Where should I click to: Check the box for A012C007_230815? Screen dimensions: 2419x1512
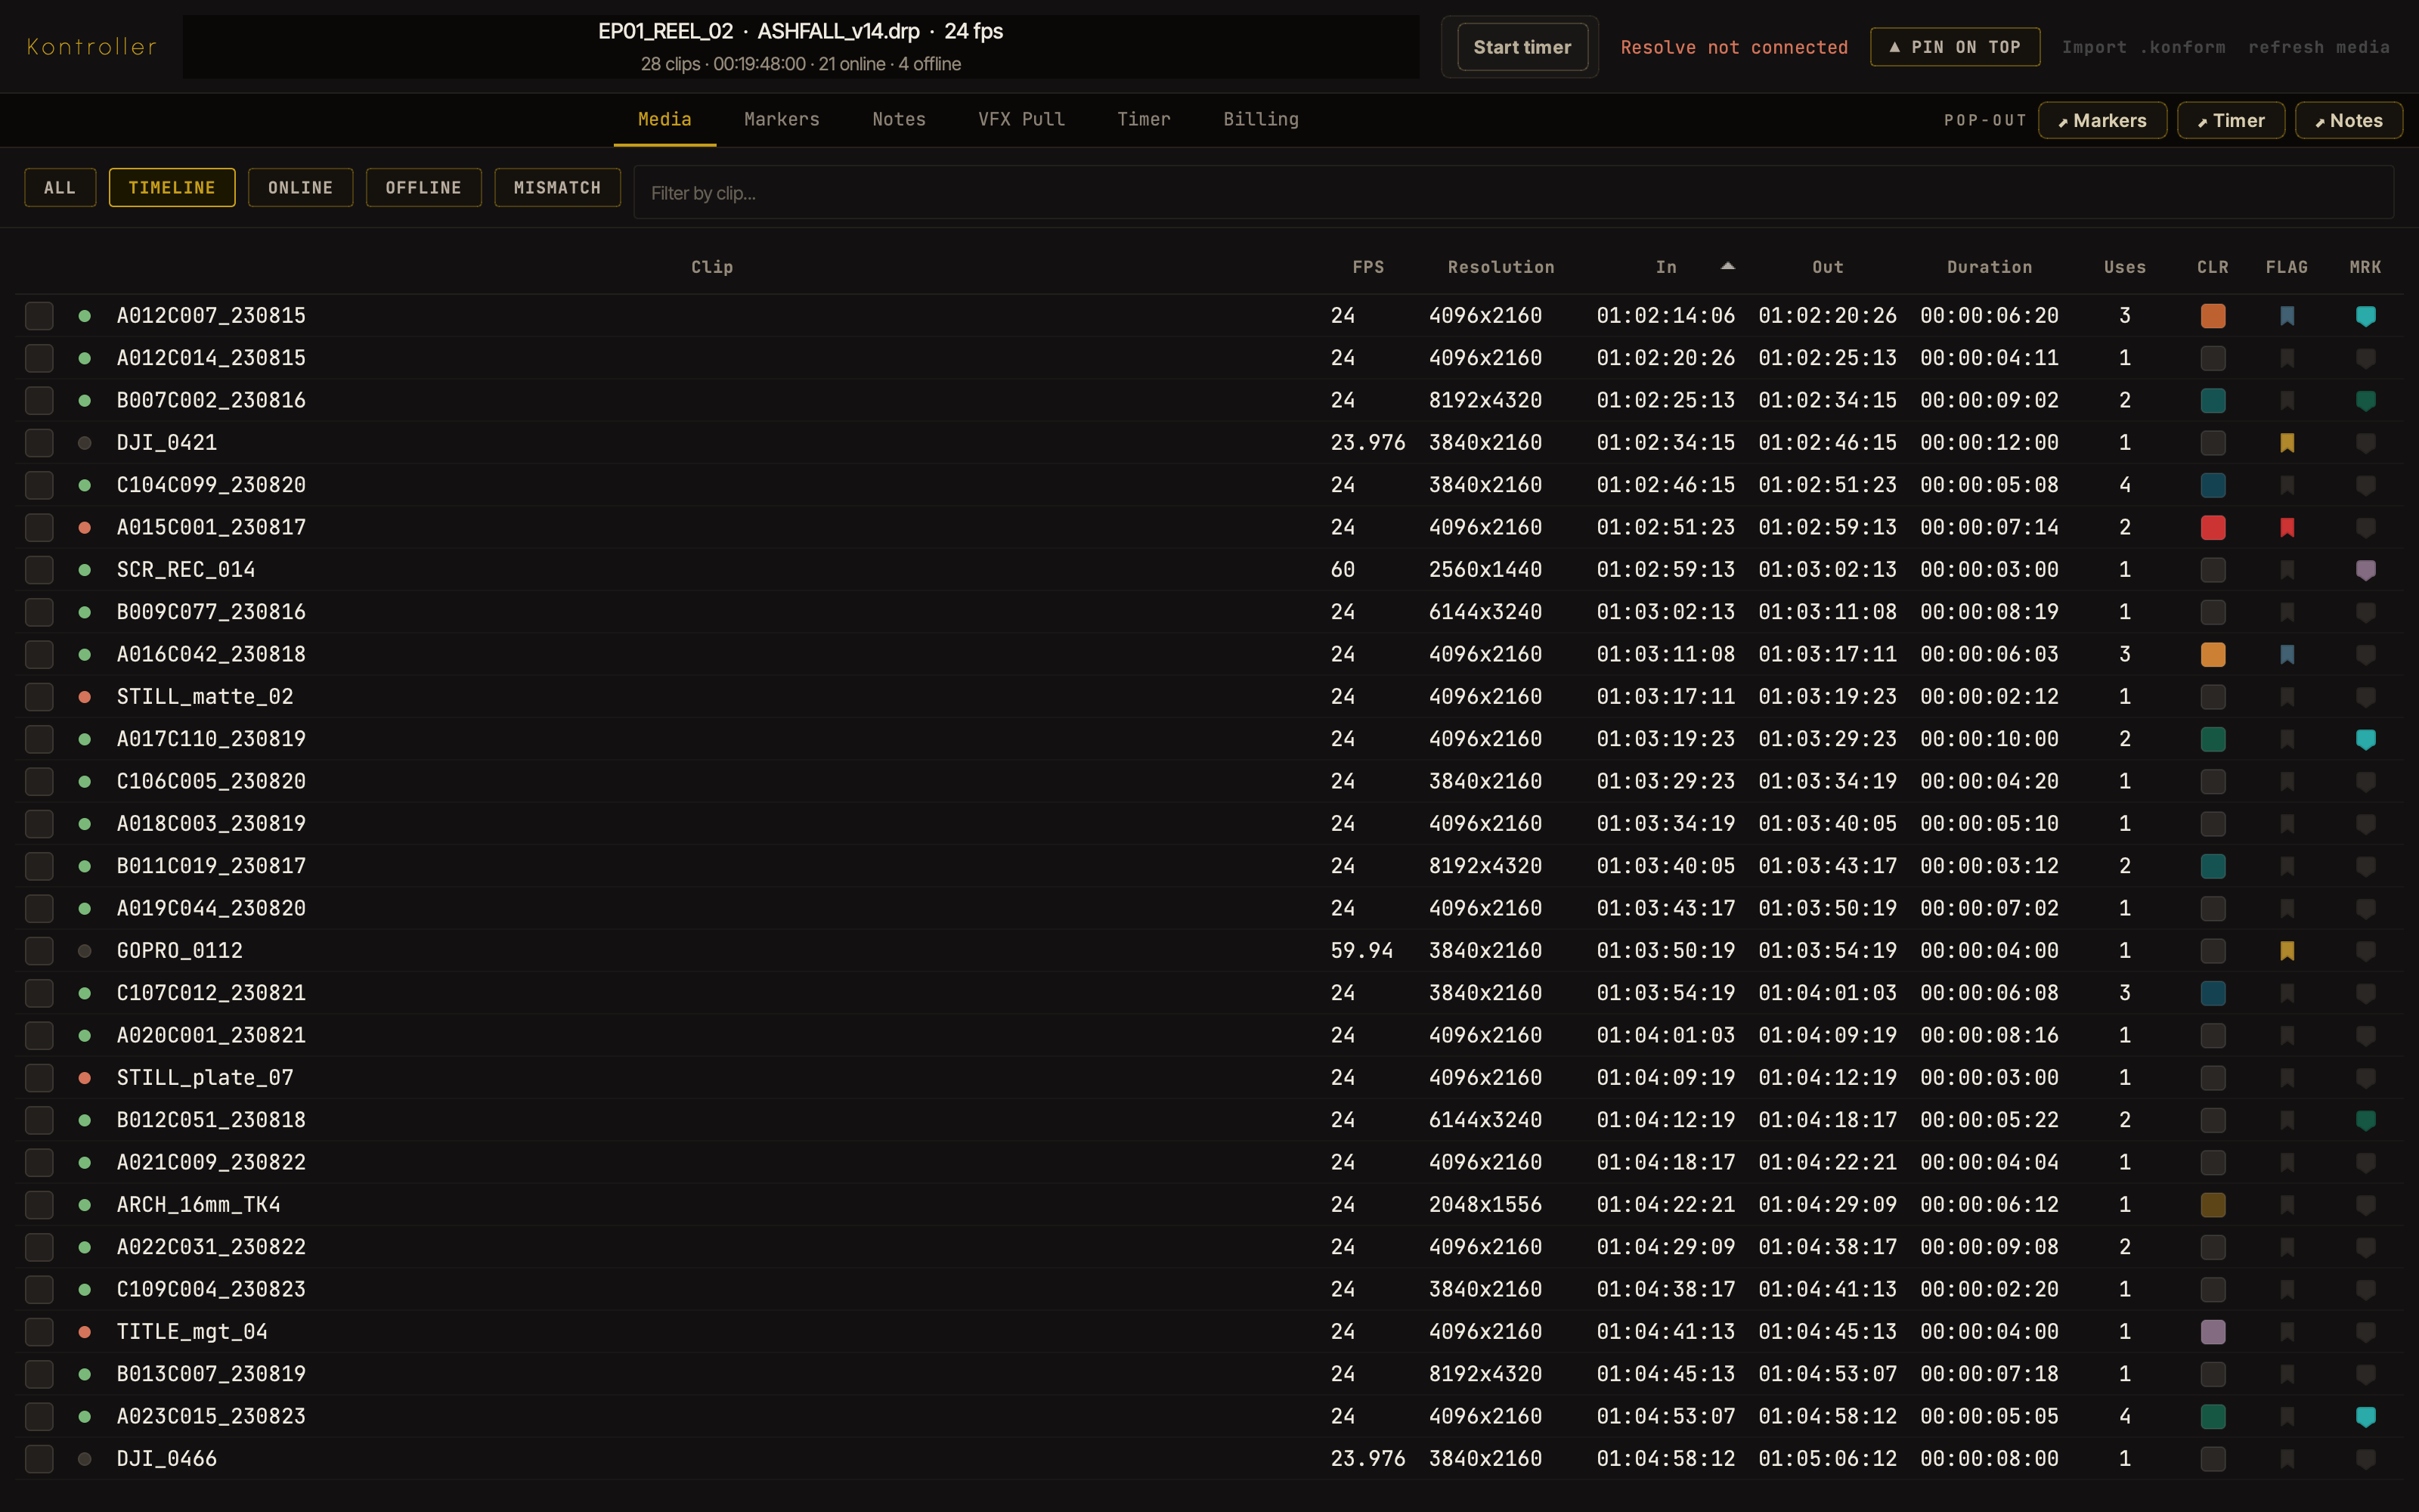pyautogui.click(x=39, y=316)
